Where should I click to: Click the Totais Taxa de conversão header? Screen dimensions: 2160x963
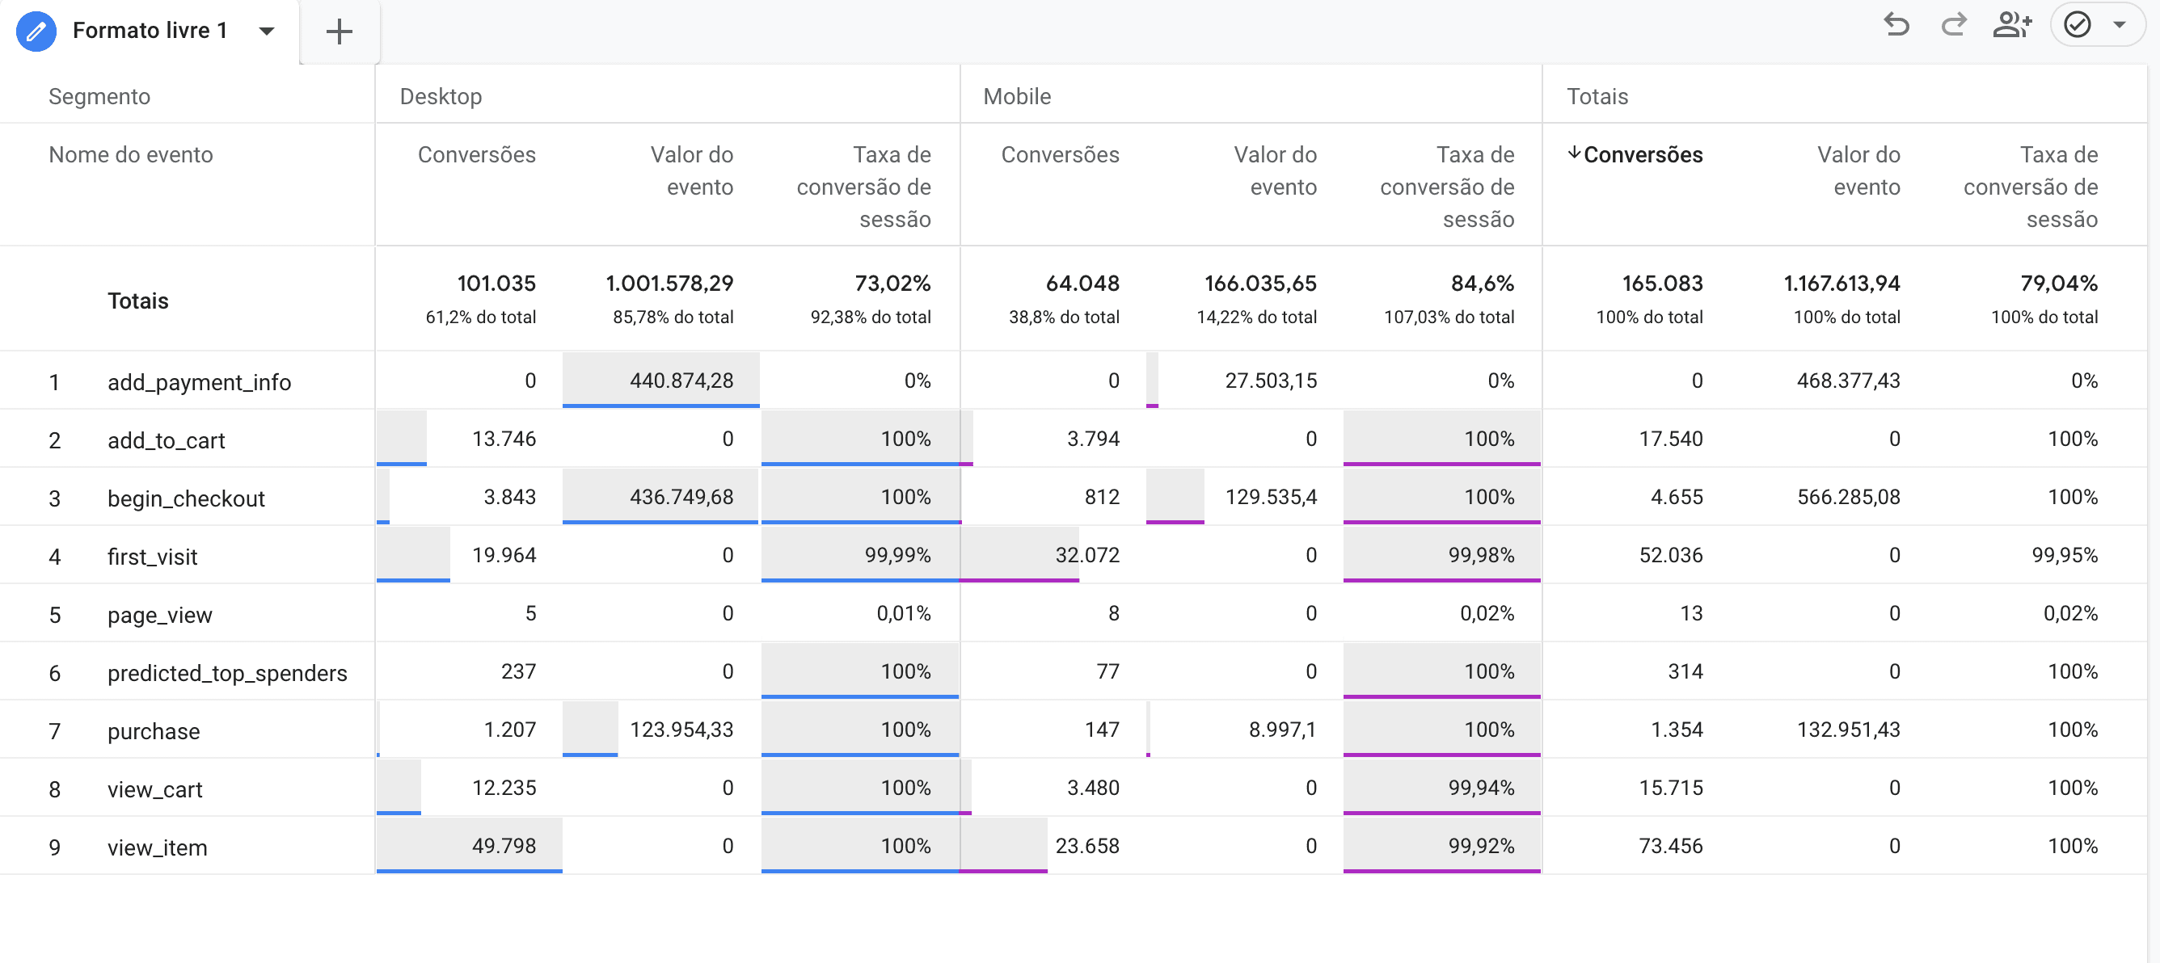2030,186
